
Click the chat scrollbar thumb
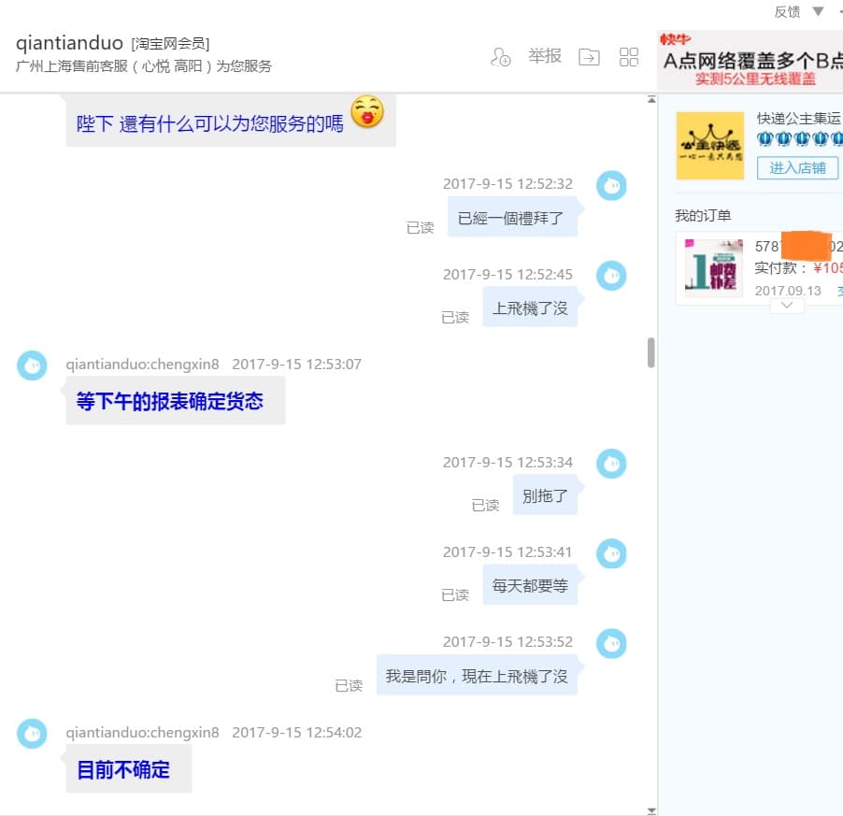tap(651, 352)
